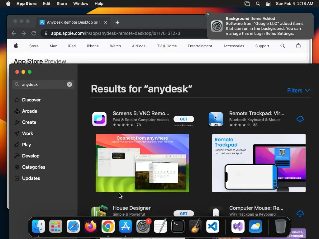Open Accessories link on Apple webpage
The image size is (319, 239).
pos(234,46)
